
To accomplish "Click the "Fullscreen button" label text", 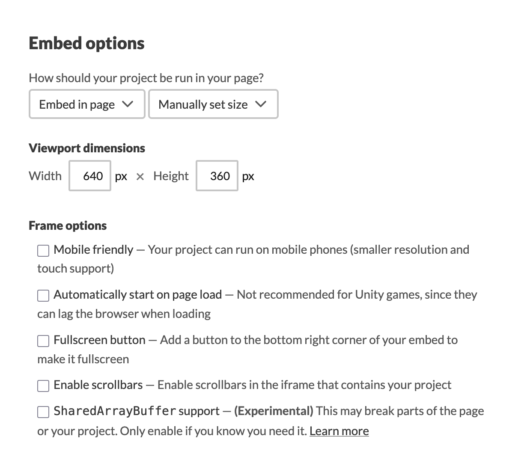I will point(99,340).
